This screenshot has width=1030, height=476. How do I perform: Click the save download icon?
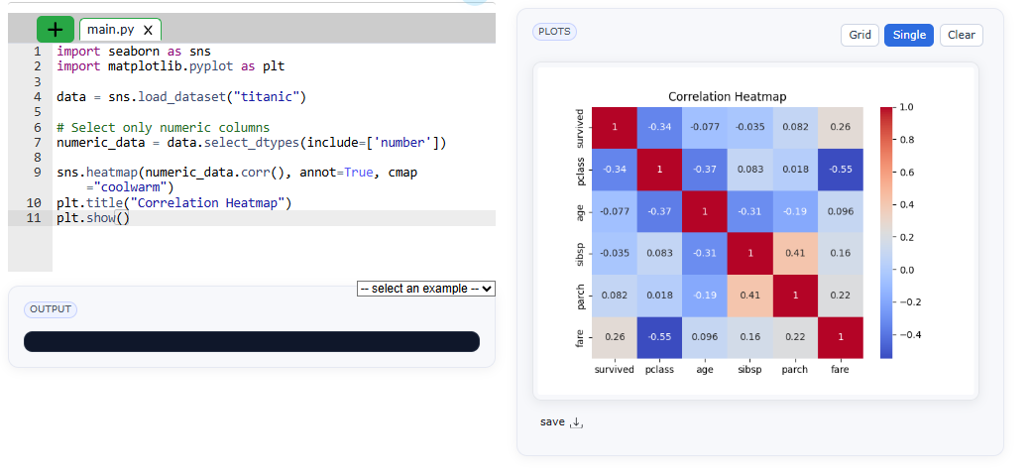(577, 423)
